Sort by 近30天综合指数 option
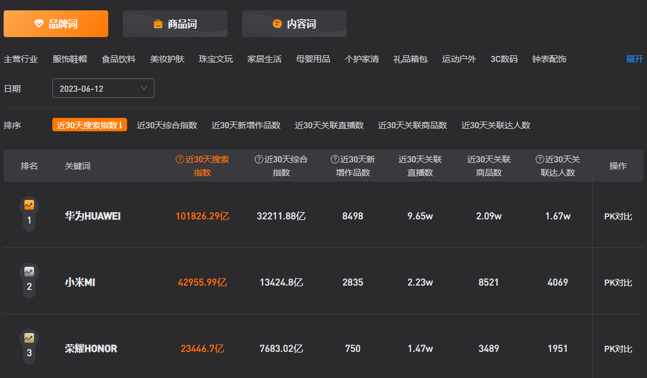The height and width of the screenshot is (378, 647). (x=167, y=125)
